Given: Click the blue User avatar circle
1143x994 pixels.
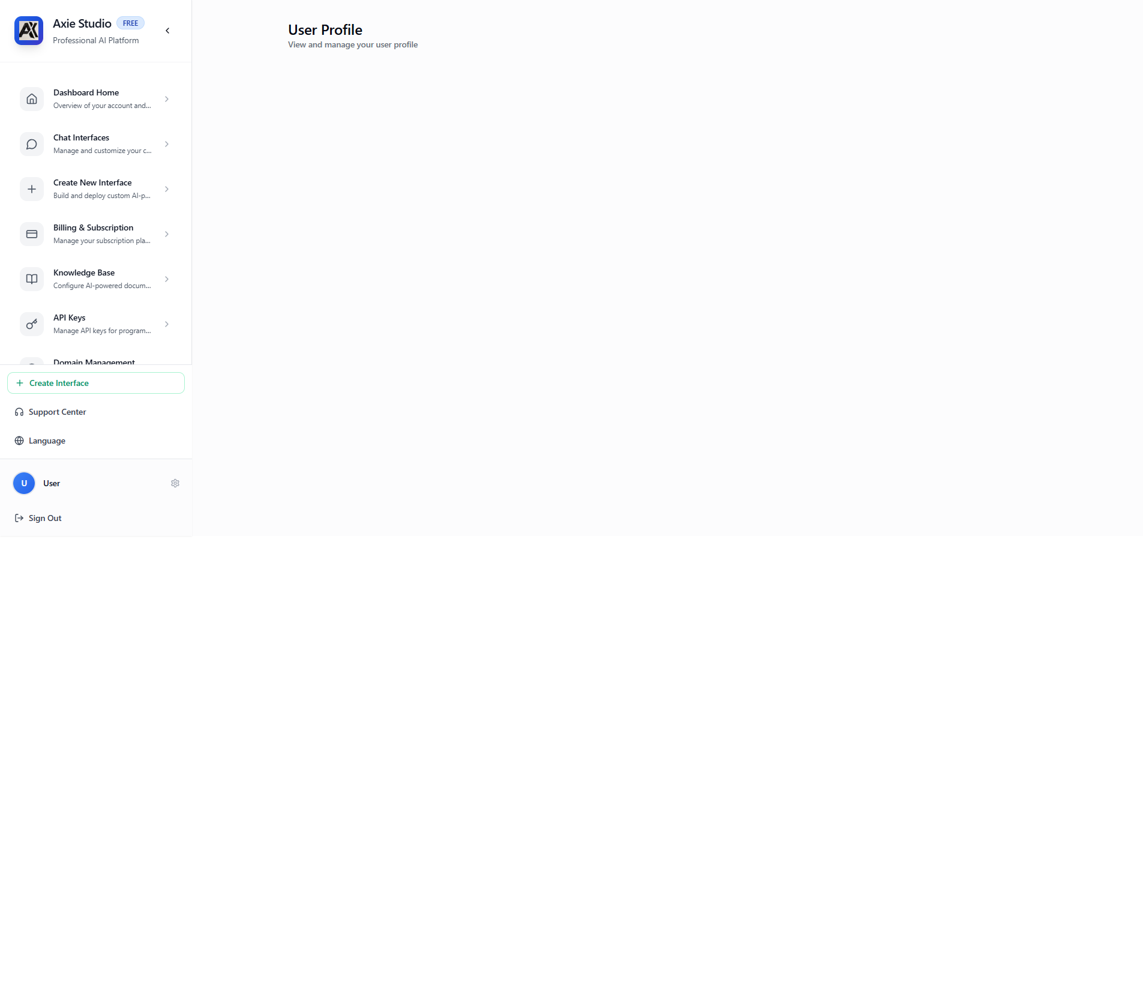Looking at the screenshot, I should (x=24, y=483).
